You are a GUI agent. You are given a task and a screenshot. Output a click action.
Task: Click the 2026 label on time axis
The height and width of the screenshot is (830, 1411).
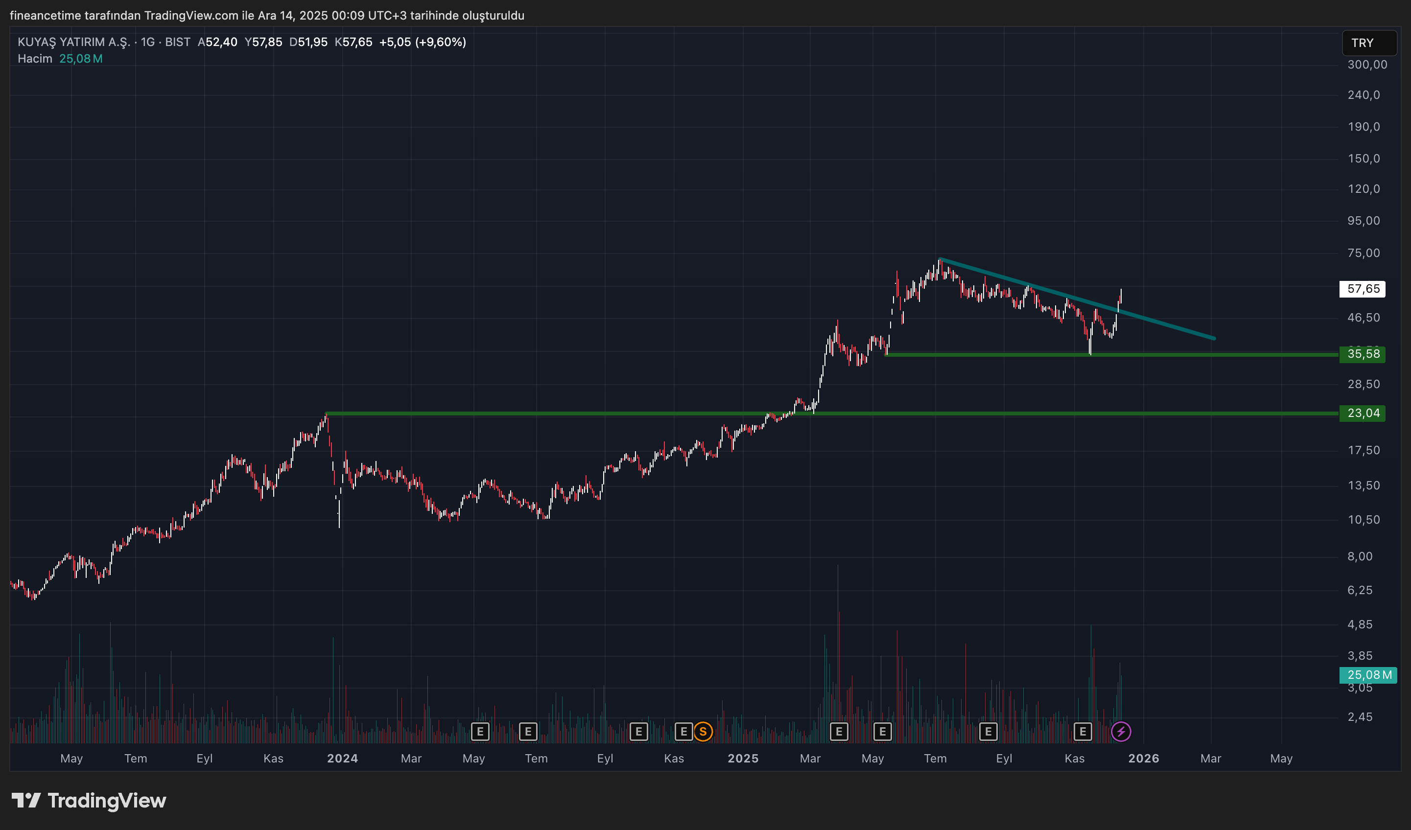(x=1143, y=759)
